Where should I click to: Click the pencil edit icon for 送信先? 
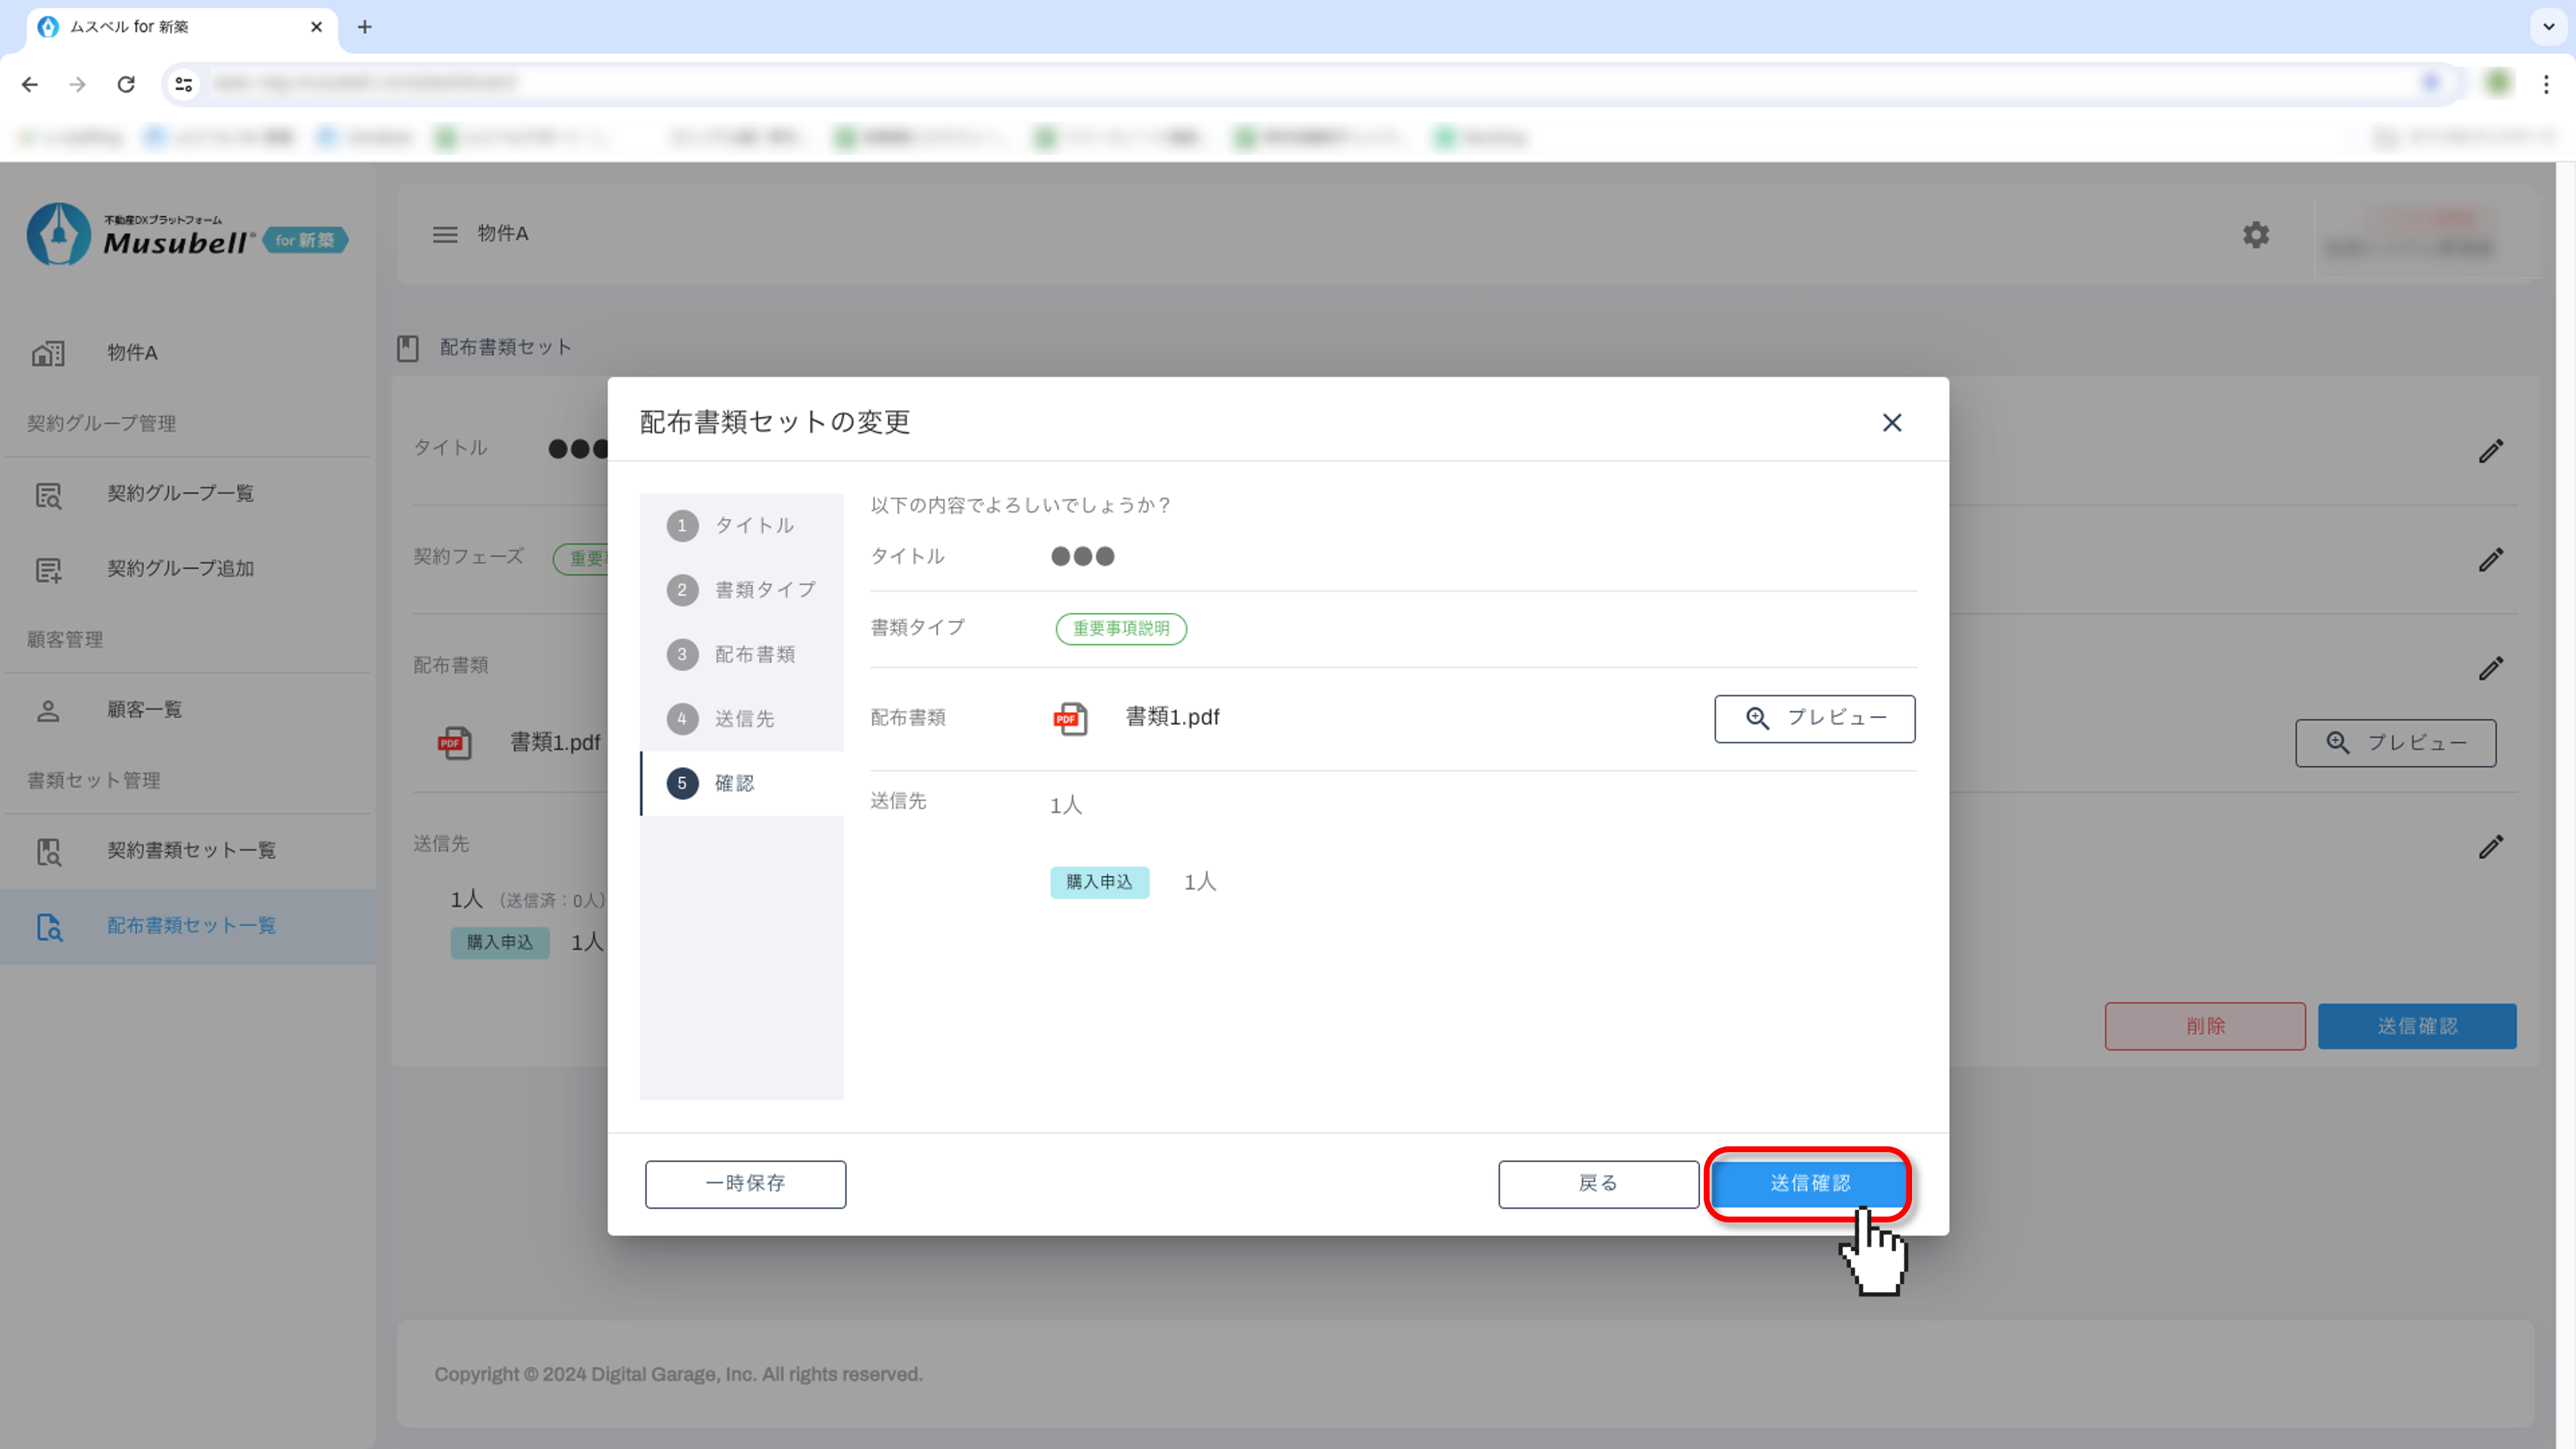(2490, 847)
